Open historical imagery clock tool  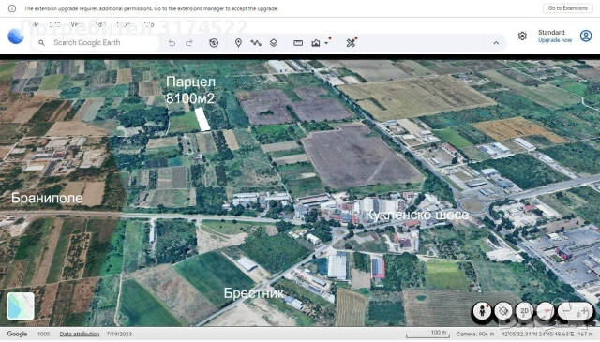click(x=214, y=43)
